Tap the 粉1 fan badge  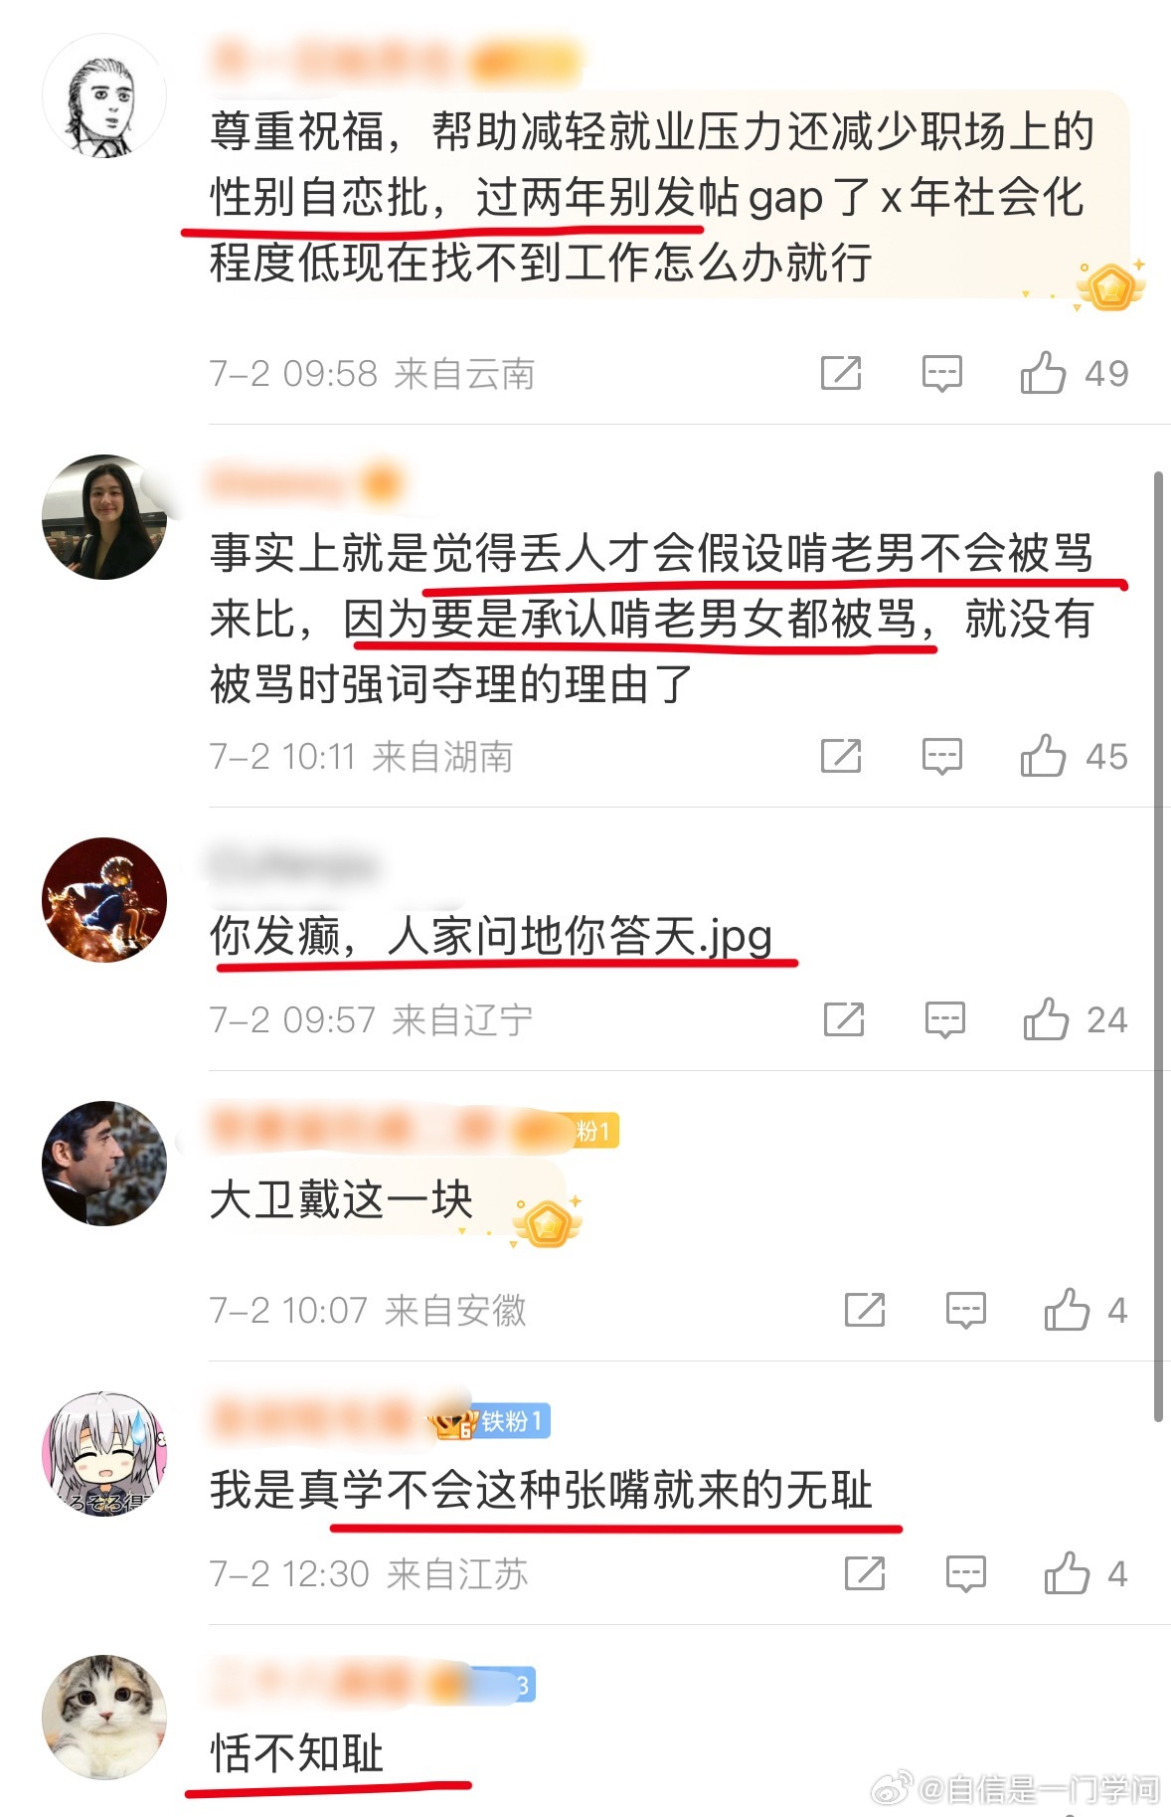point(595,1131)
